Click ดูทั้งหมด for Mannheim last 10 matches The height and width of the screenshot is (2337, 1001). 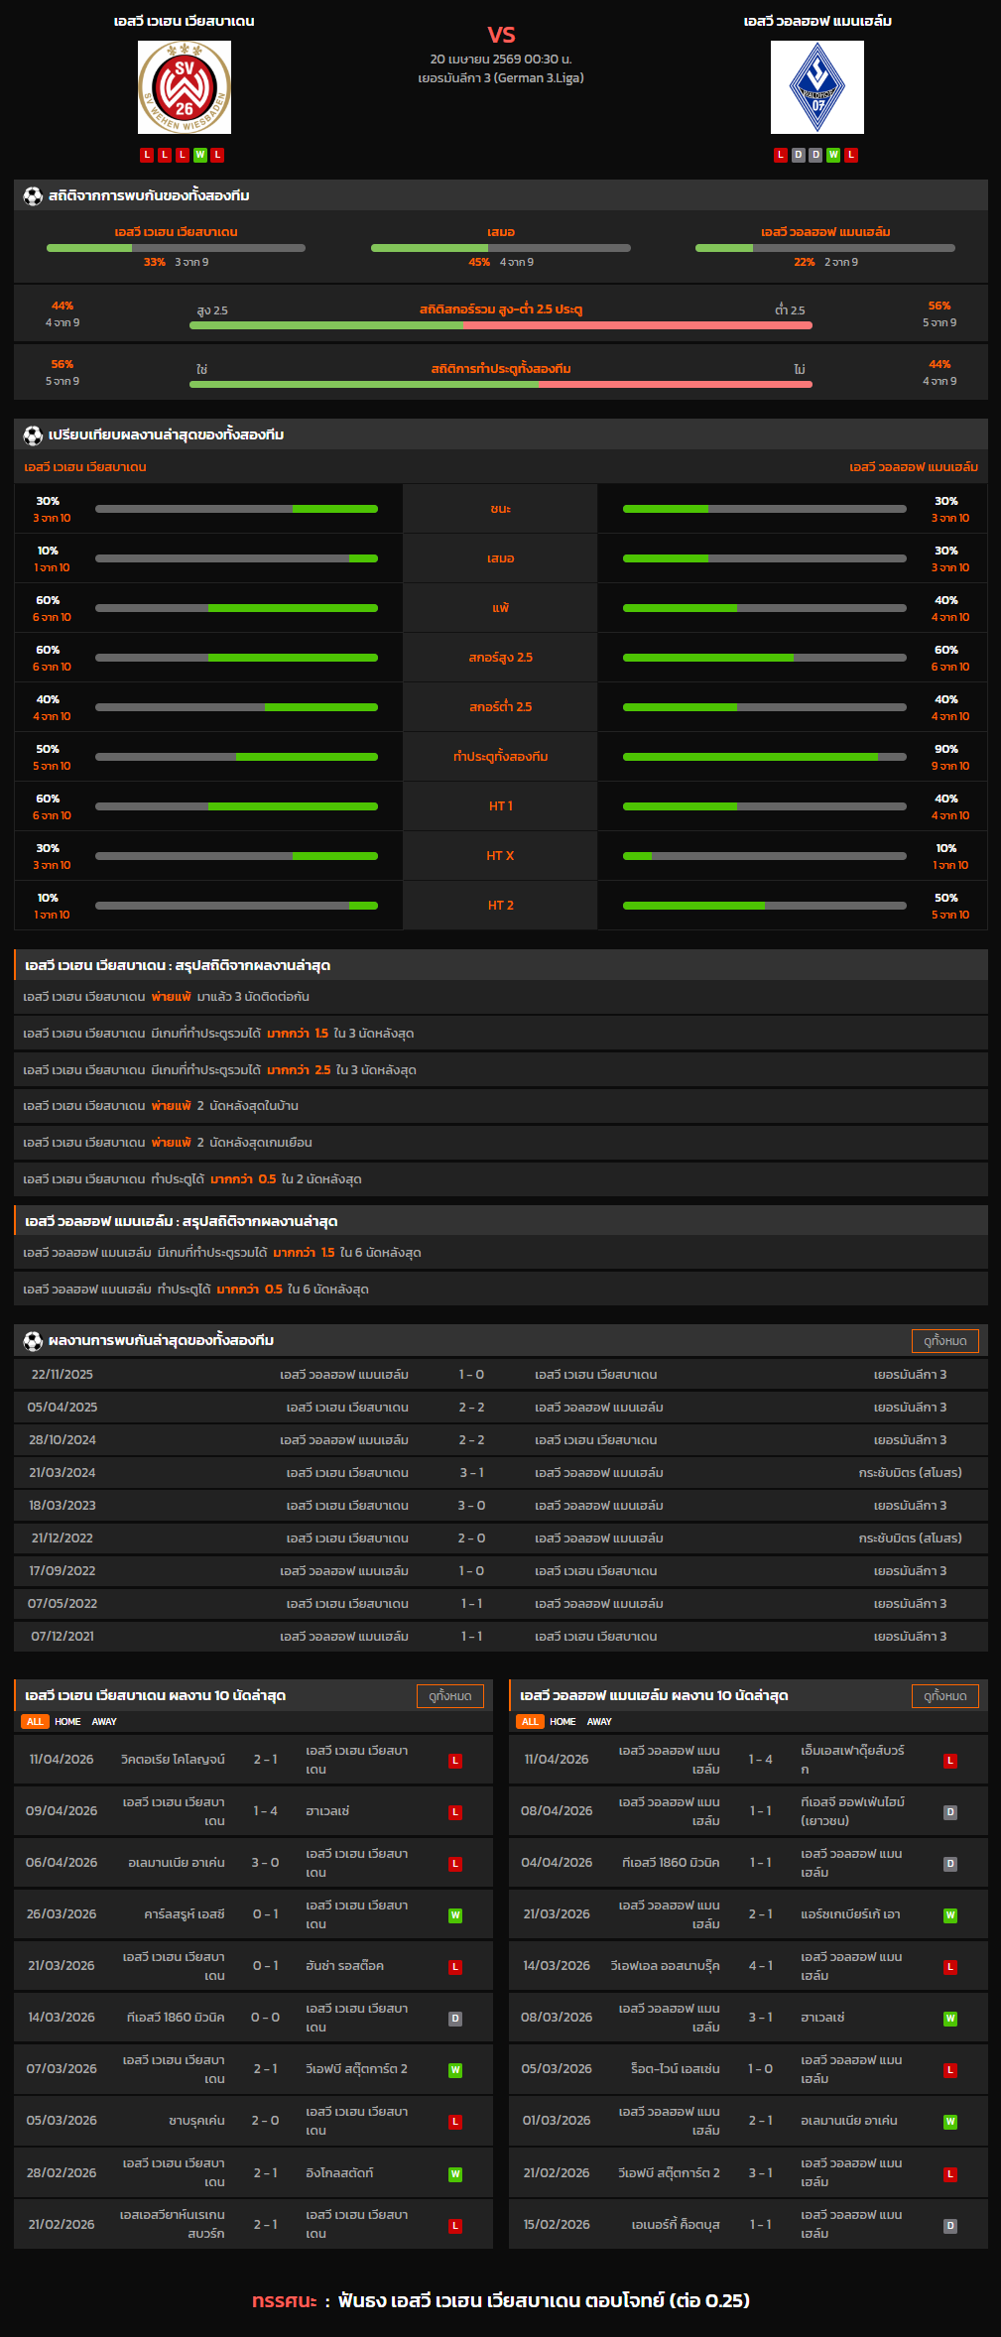(944, 1696)
